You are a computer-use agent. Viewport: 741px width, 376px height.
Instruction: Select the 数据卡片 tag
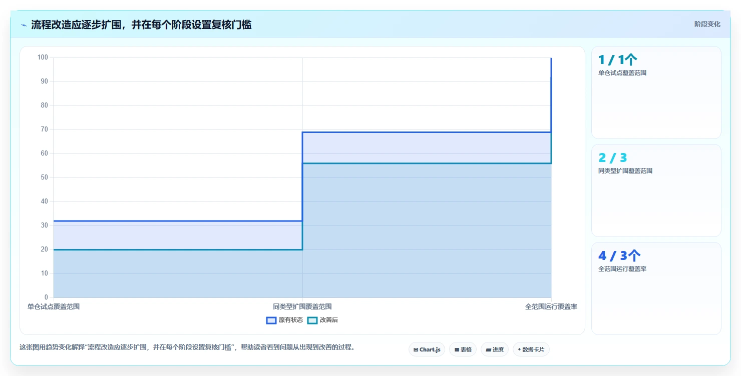[531, 349]
